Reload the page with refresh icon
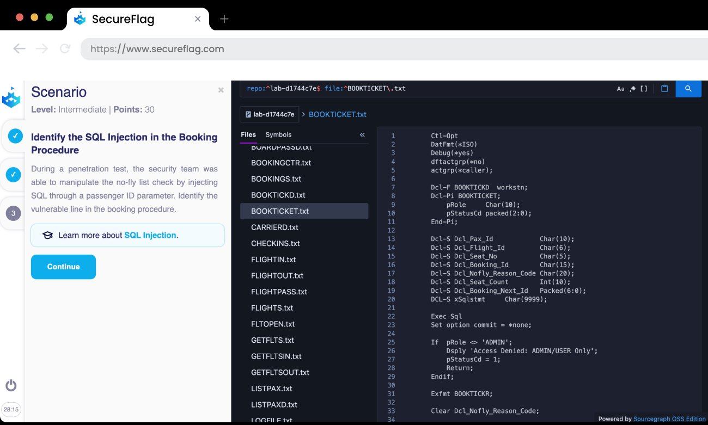 click(x=65, y=49)
